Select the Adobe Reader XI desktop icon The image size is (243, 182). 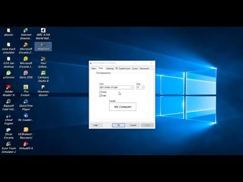9,90
